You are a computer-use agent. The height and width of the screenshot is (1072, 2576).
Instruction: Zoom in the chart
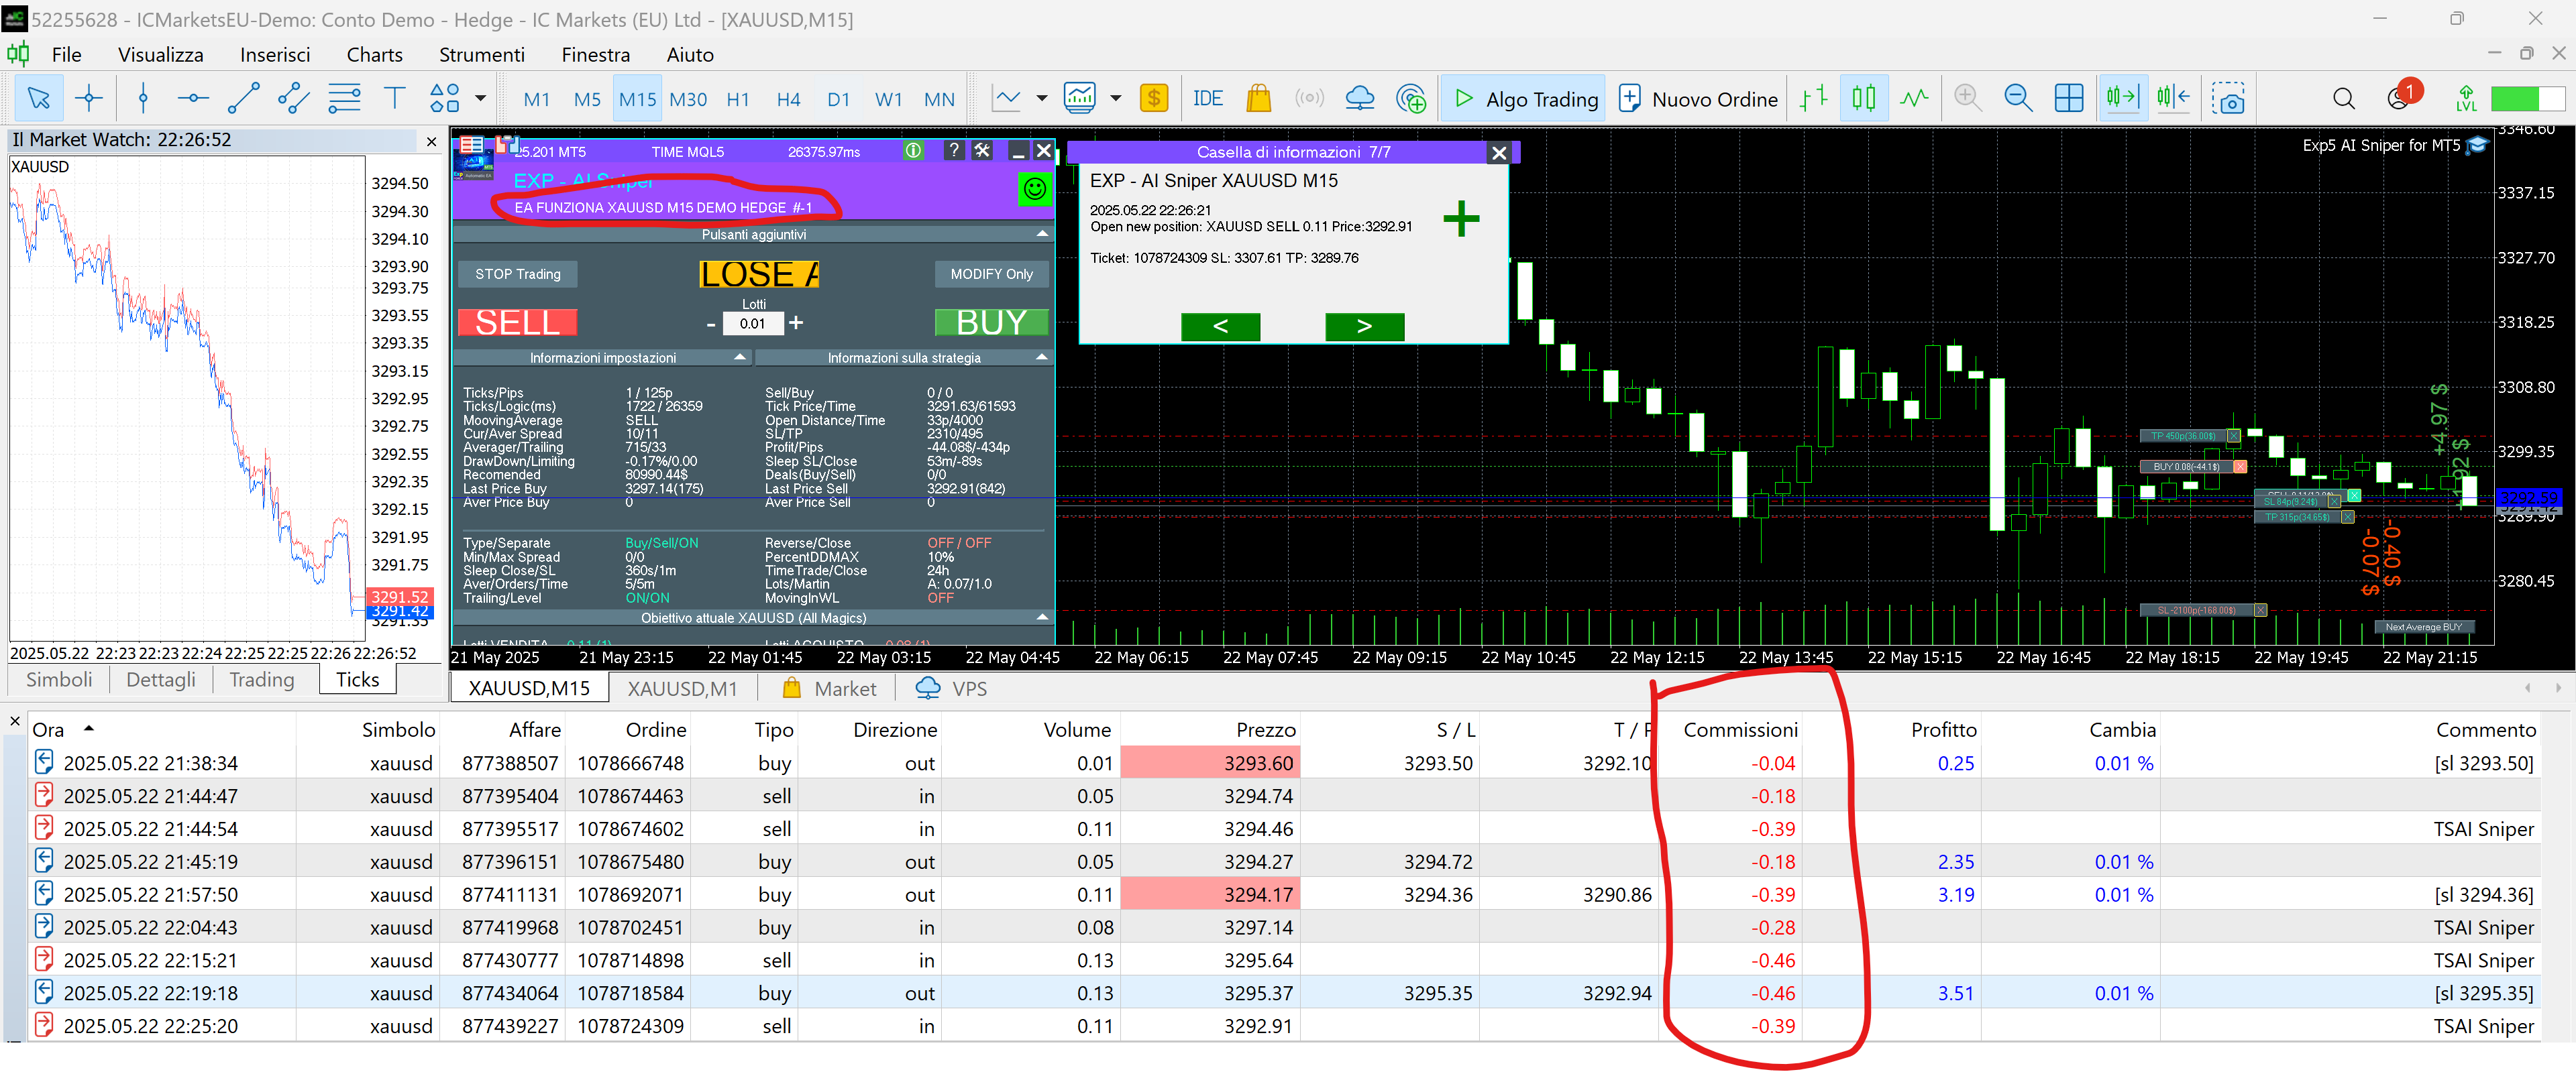pyautogui.click(x=1967, y=99)
